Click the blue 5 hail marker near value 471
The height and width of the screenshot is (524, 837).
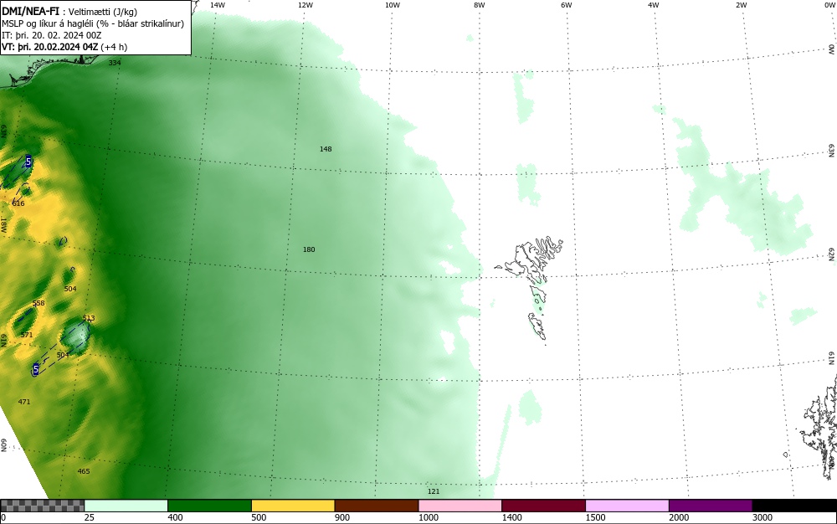tap(36, 369)
